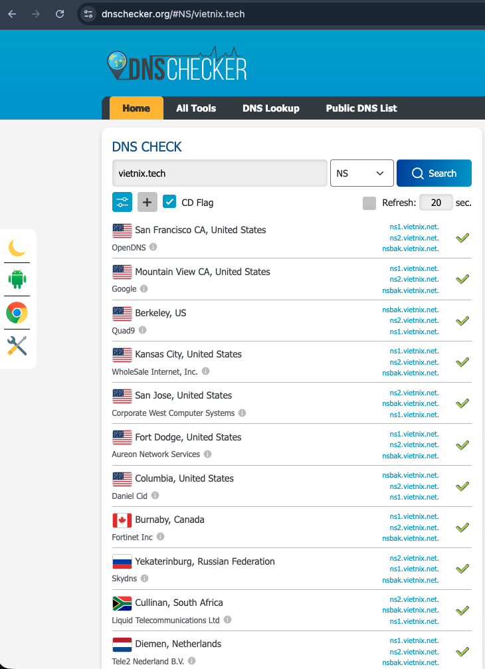This screenshot has height=669, width=485.
Task: Select the DNS Lookup menu item
Action: pyautogui.click(x=271, y=108)
